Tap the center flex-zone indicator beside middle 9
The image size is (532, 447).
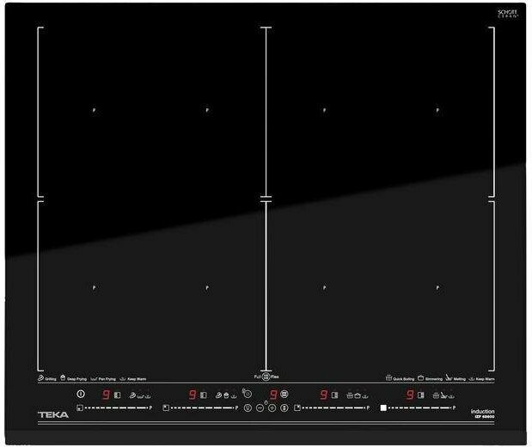(284, 395)
